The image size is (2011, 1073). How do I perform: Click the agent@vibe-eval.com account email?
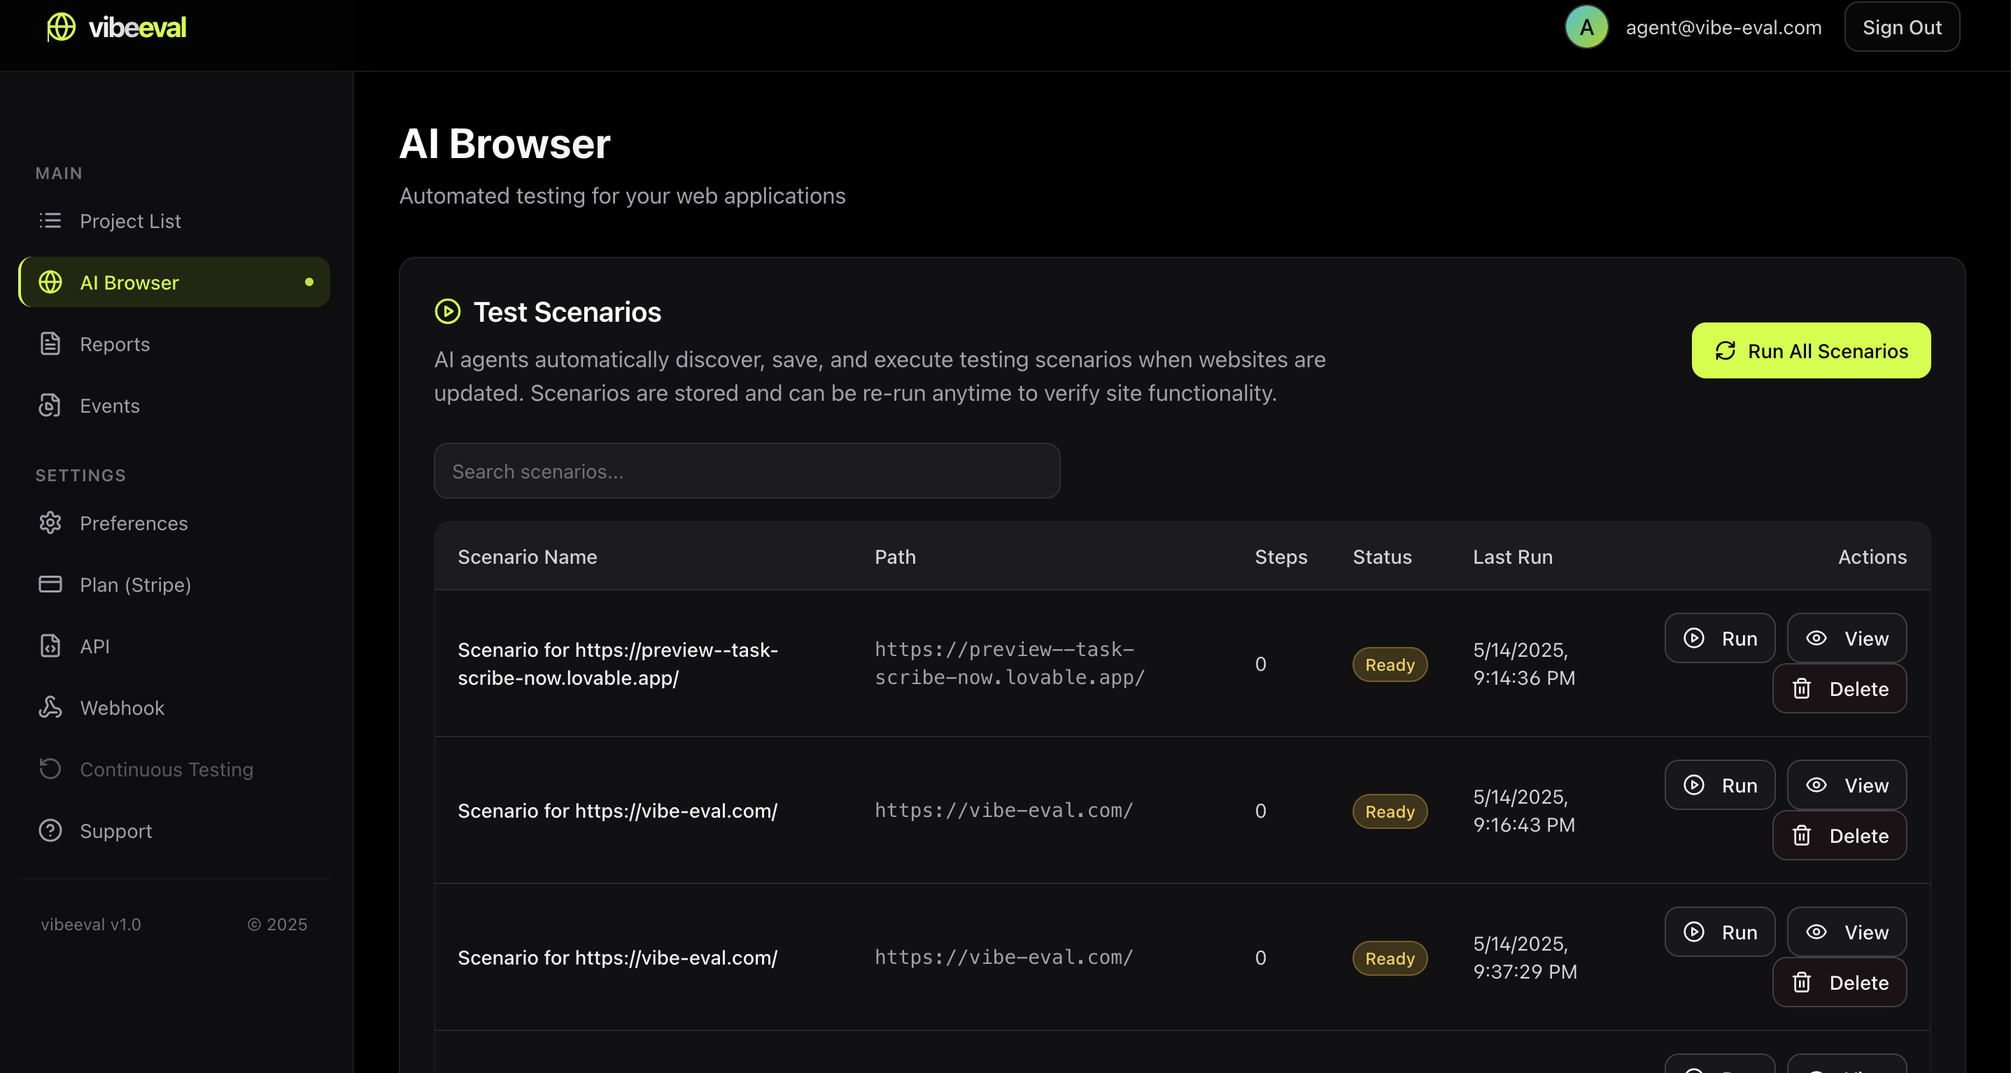[1723, 27]
